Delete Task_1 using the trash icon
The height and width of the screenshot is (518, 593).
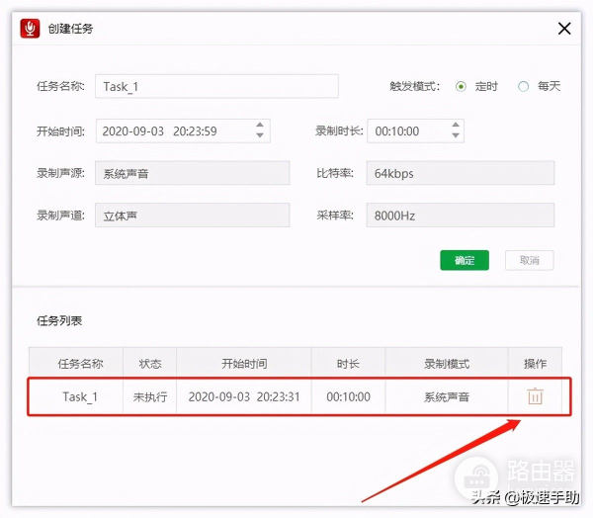[x=535, y=396]
